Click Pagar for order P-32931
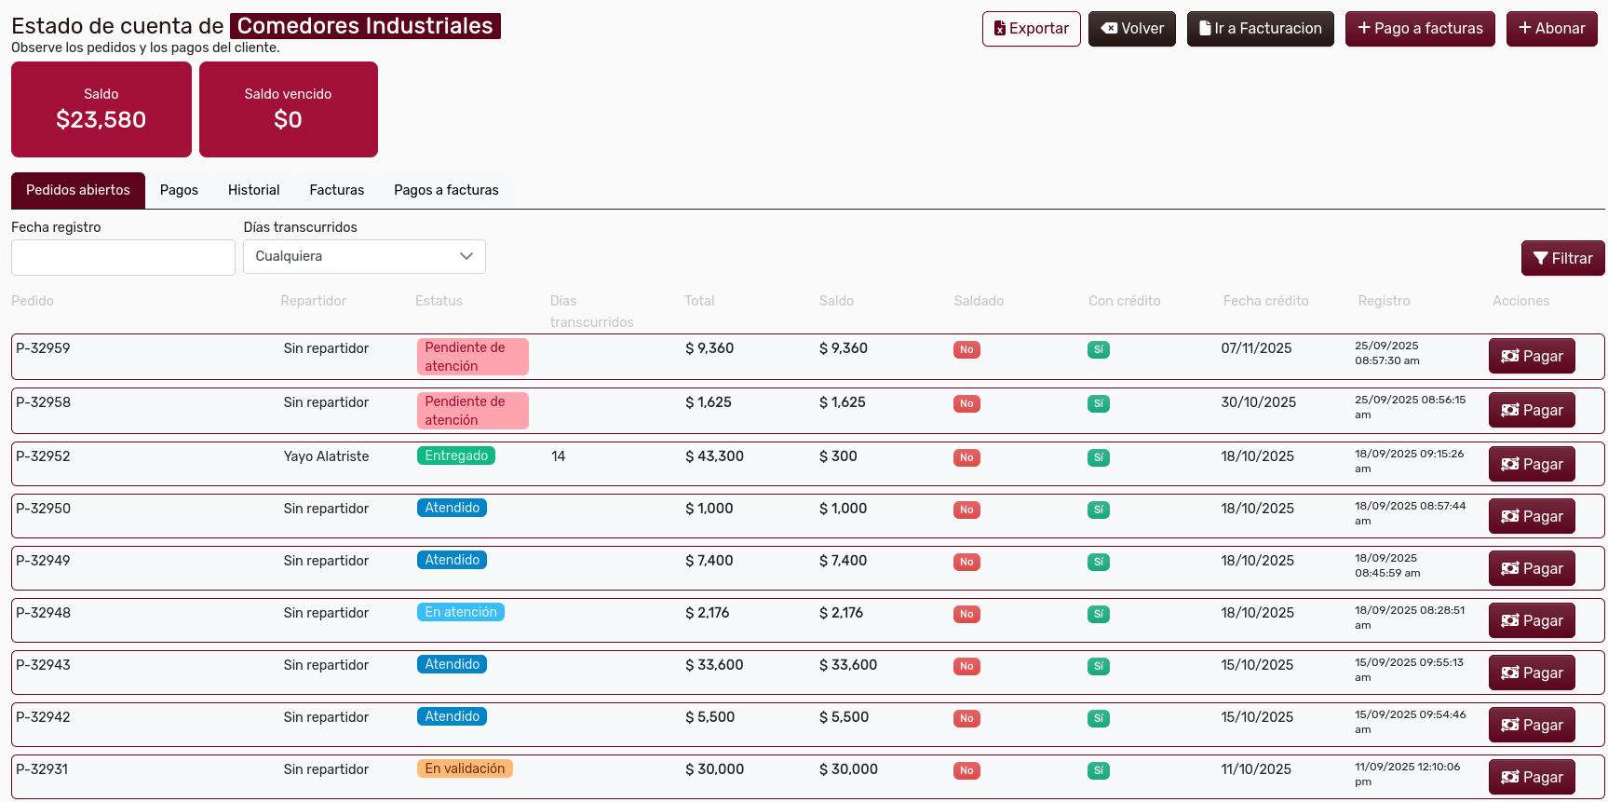Viewport: 1608px width, 802px height. tap(1532, 777)
